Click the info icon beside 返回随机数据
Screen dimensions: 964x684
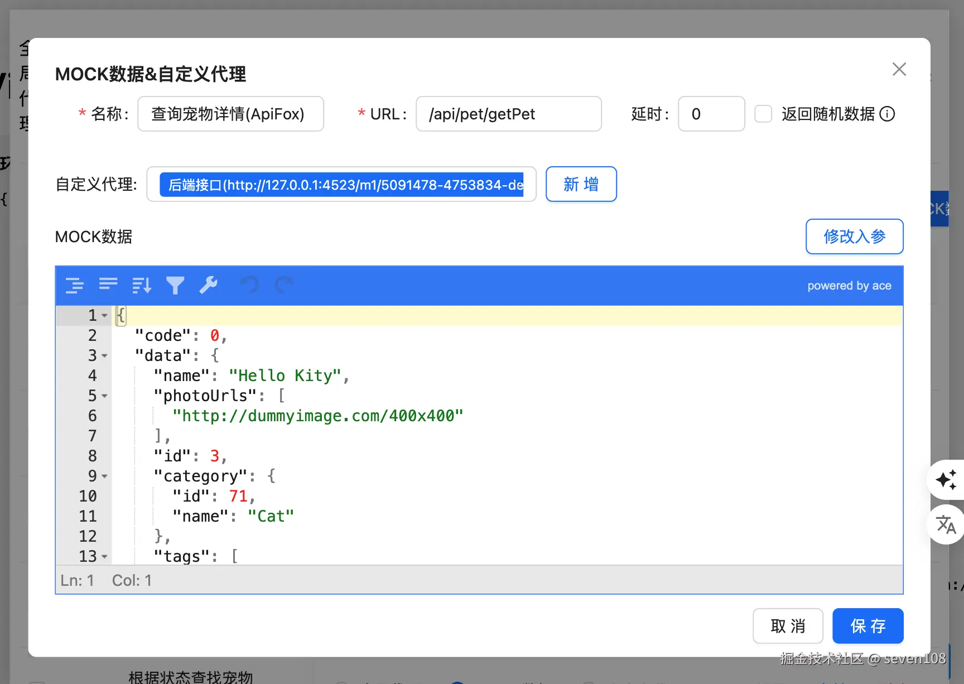(x=887, y=114)
